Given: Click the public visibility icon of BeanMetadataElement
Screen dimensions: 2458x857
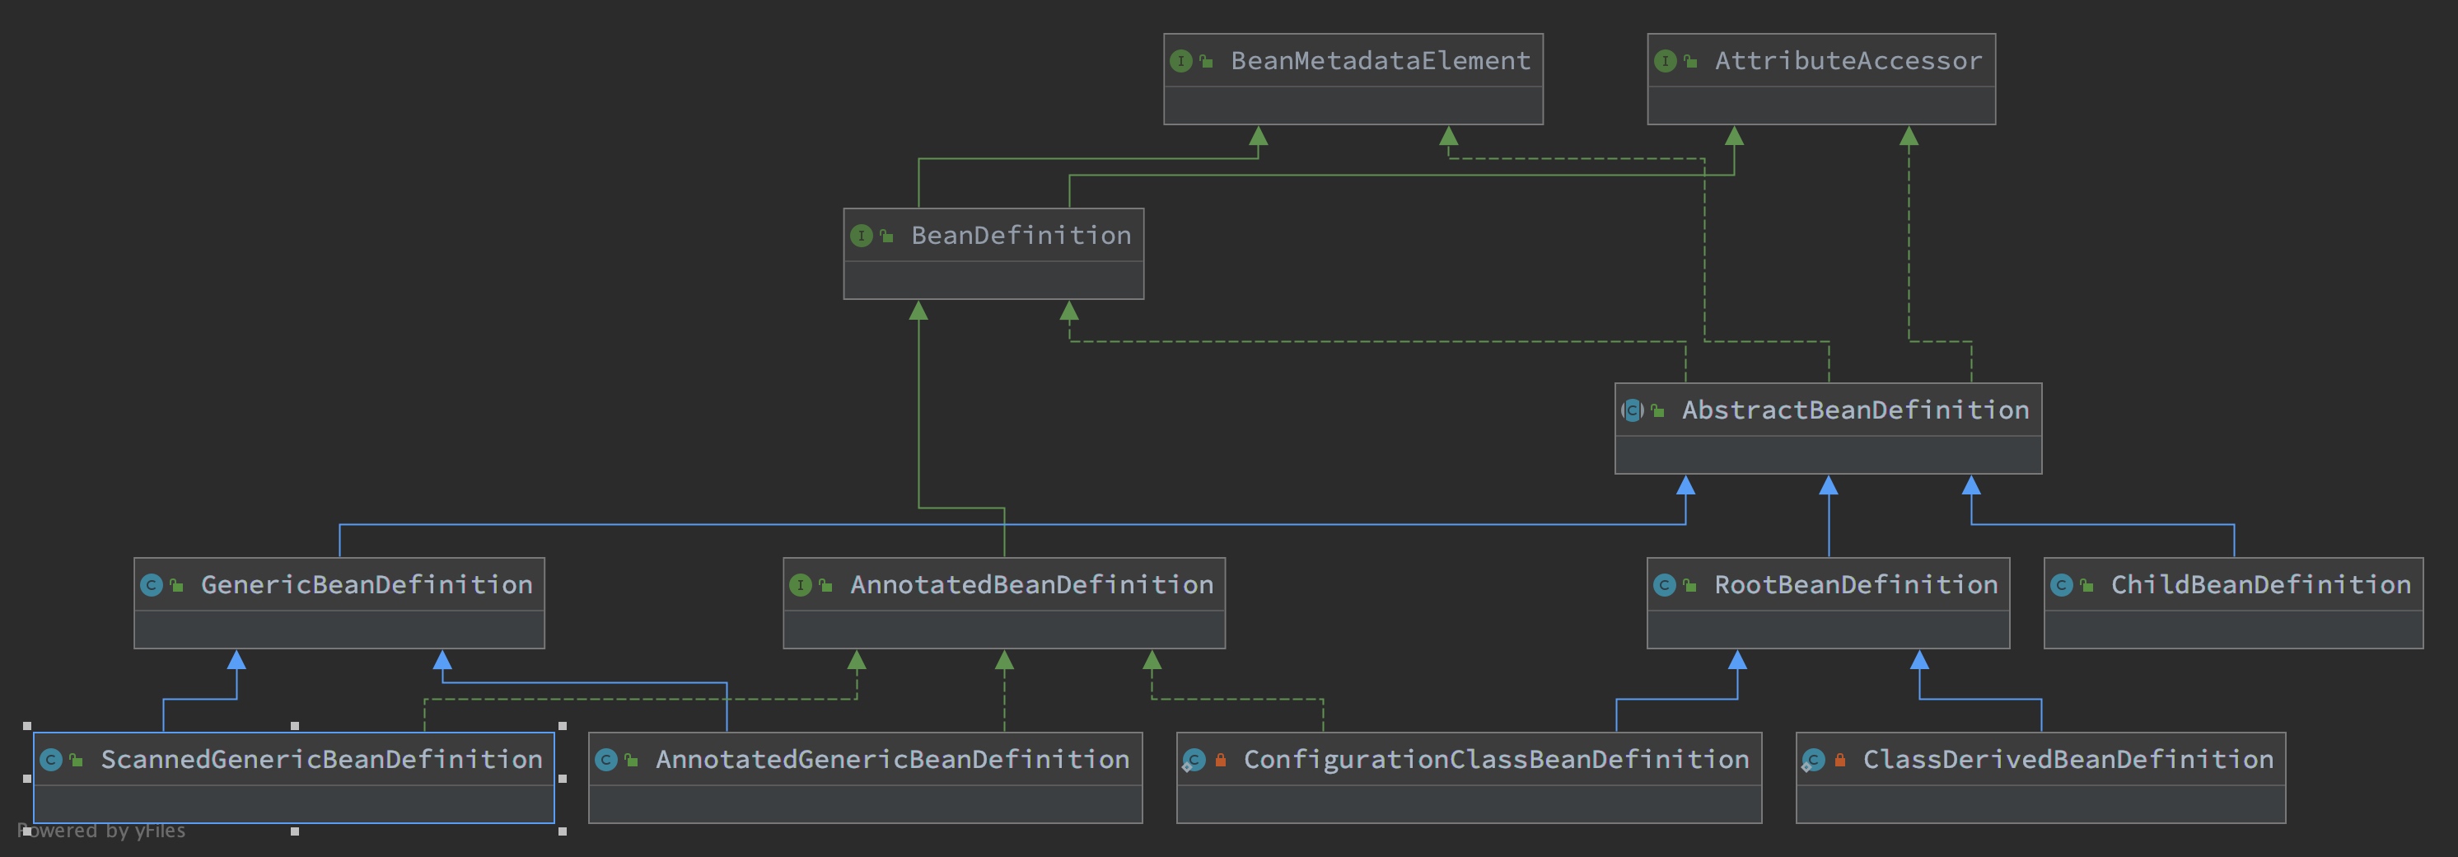Looking at the screenshot, I should tap(1206, 62).
